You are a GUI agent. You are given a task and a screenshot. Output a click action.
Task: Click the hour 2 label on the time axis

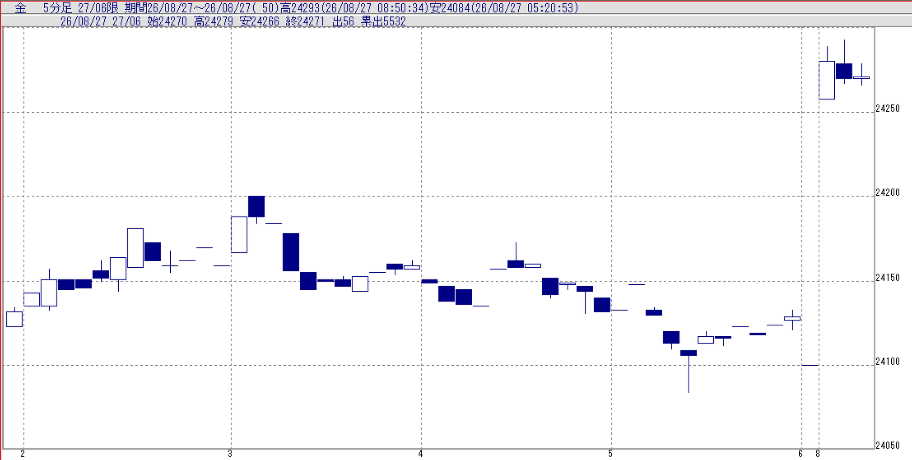tap(23, 454)
